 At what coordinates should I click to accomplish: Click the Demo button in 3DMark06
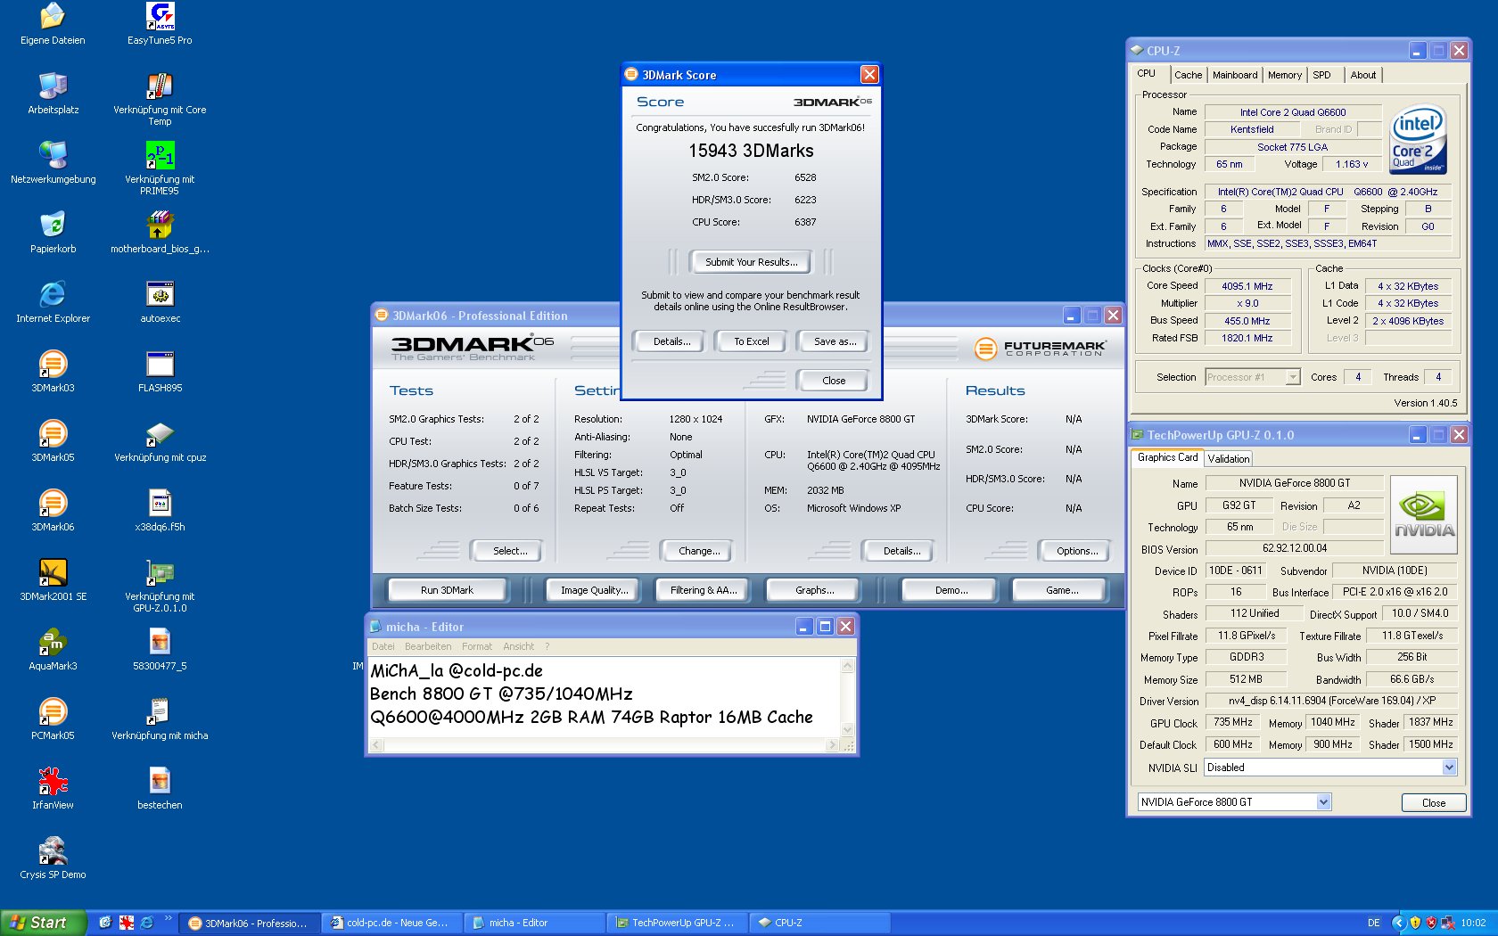pyautogui.click(x=951, y=590)
